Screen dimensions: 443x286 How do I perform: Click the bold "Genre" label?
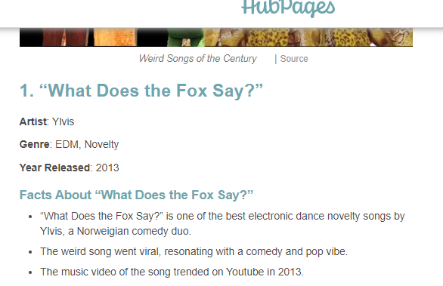coord(35,144)
